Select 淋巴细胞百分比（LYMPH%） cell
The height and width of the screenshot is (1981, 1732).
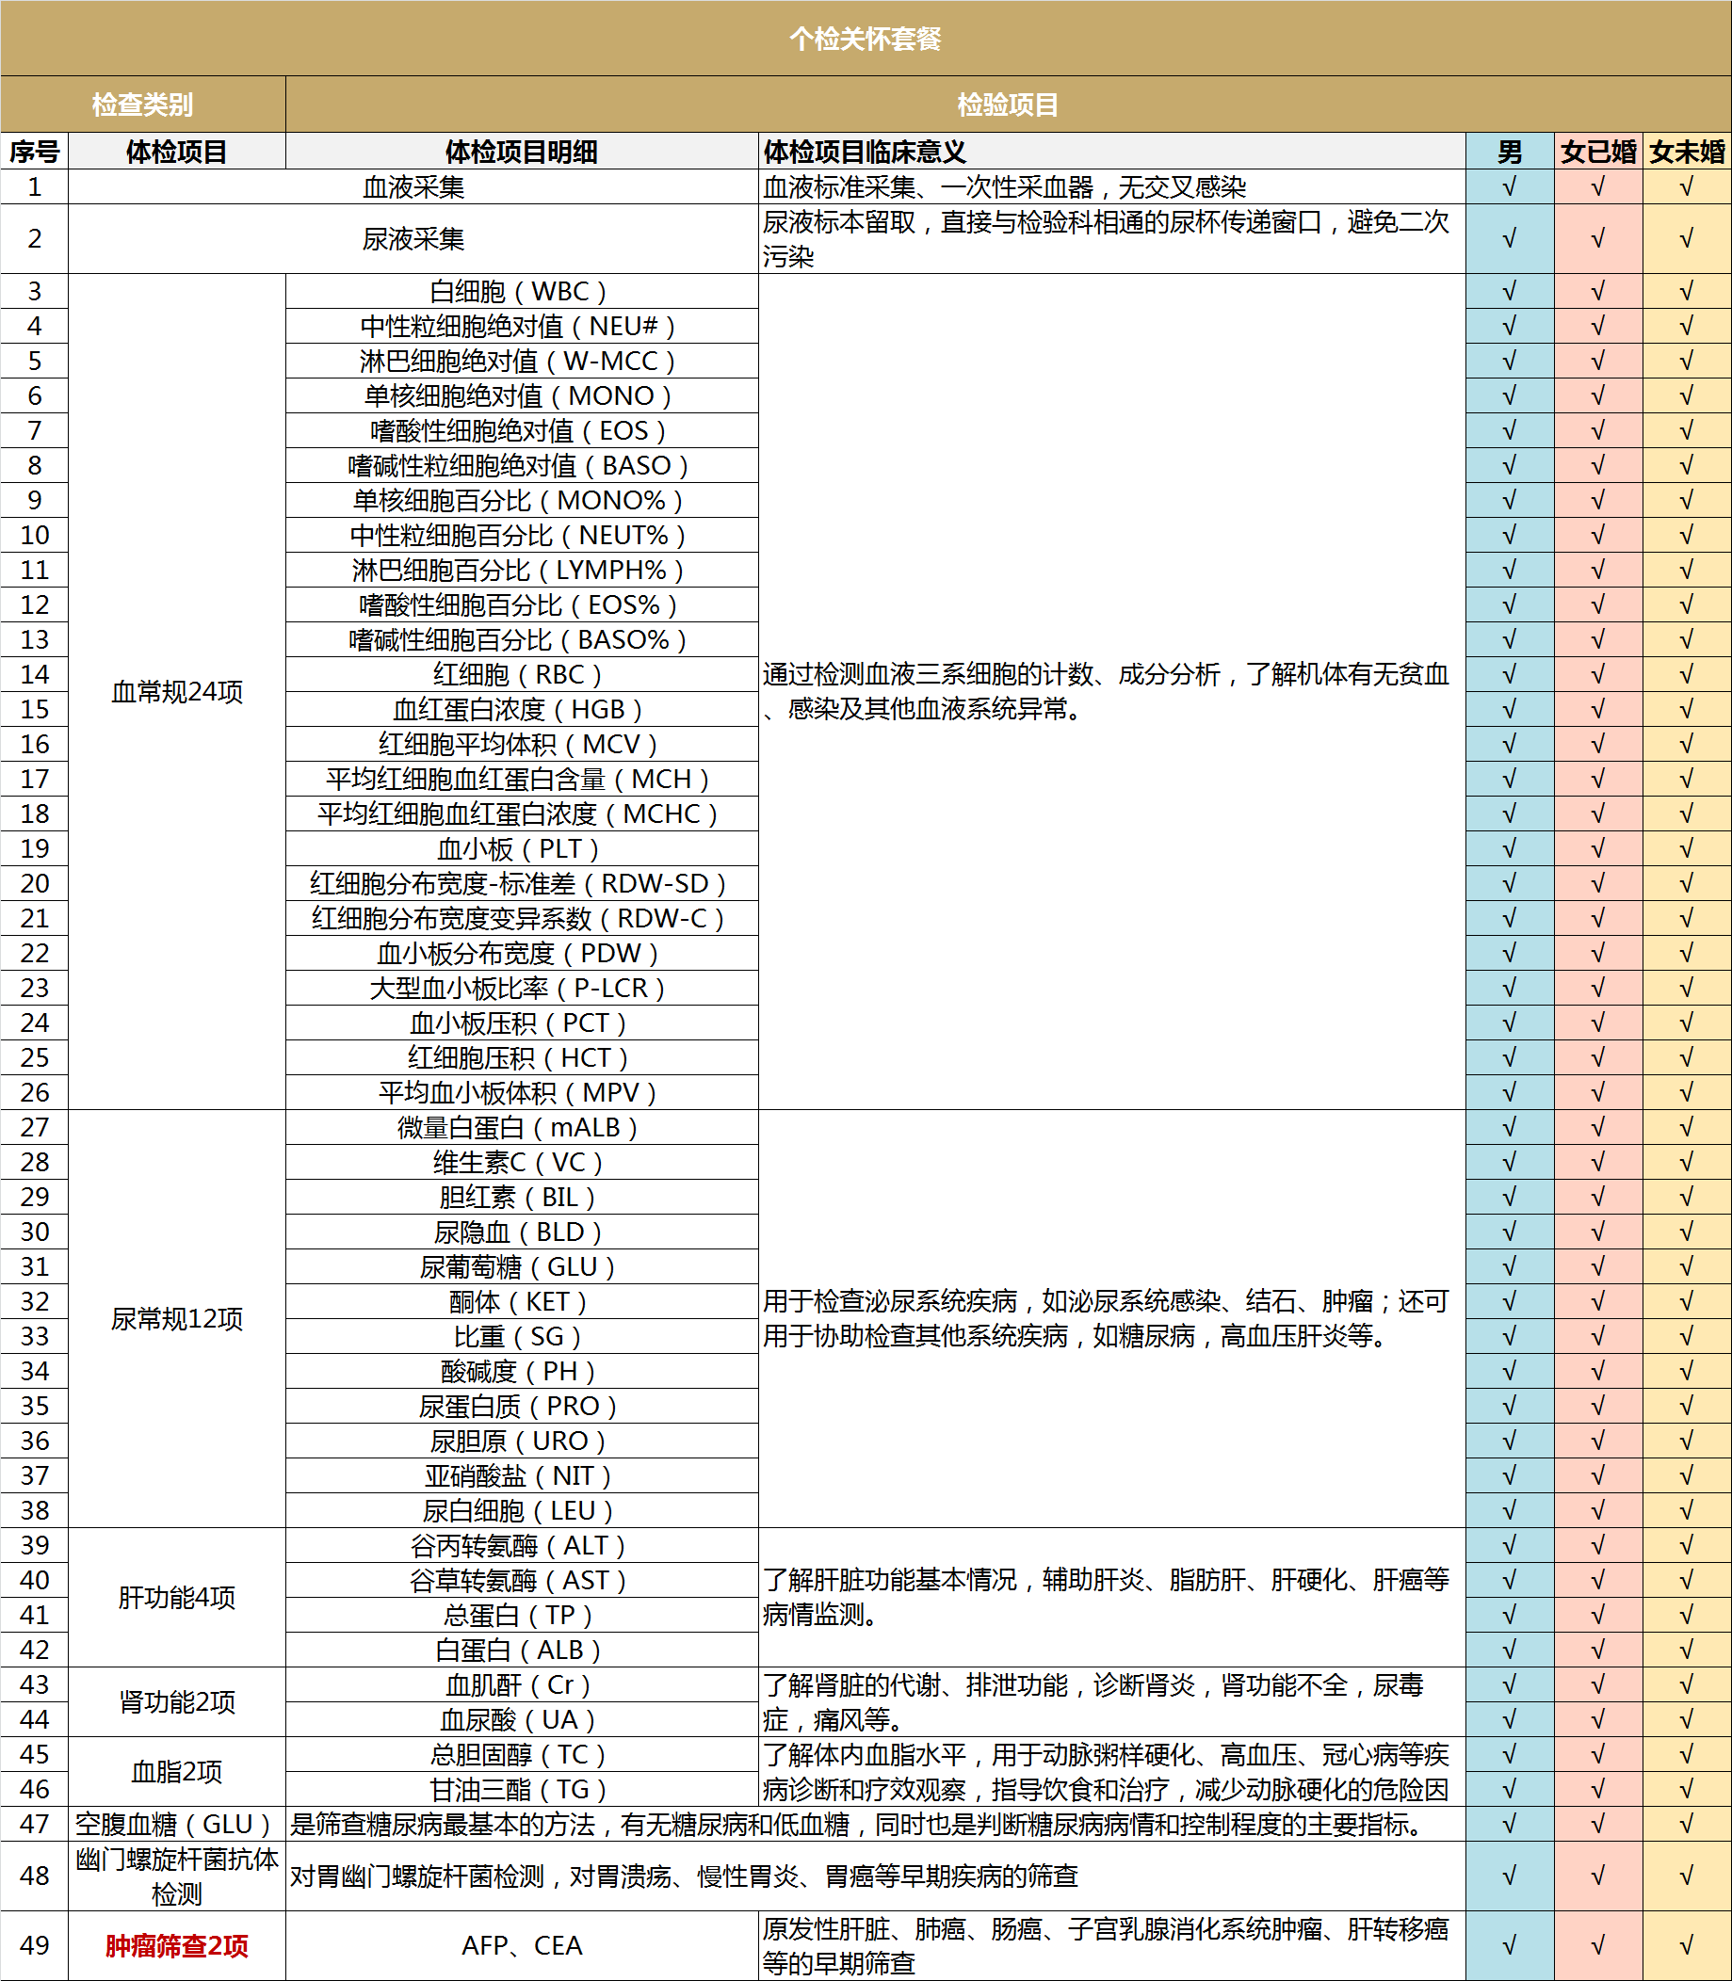pyautogui.click(x=522, y=571)
